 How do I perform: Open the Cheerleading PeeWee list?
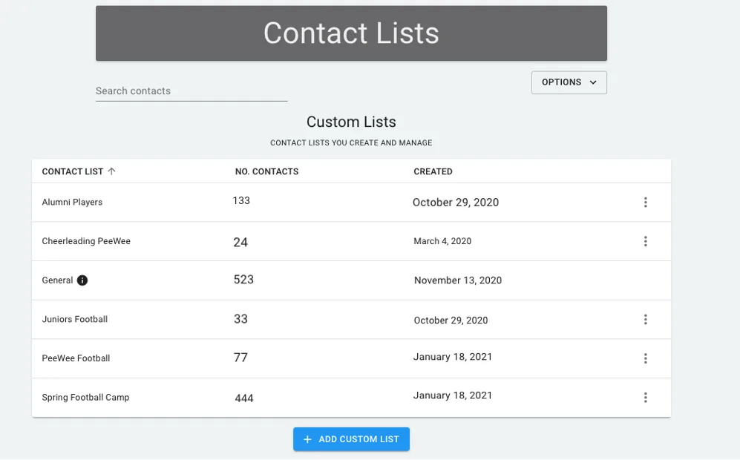(x=86, y=241)
